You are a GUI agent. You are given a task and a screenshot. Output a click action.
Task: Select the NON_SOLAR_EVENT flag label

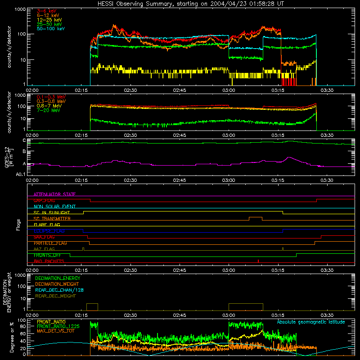[54, 207]
